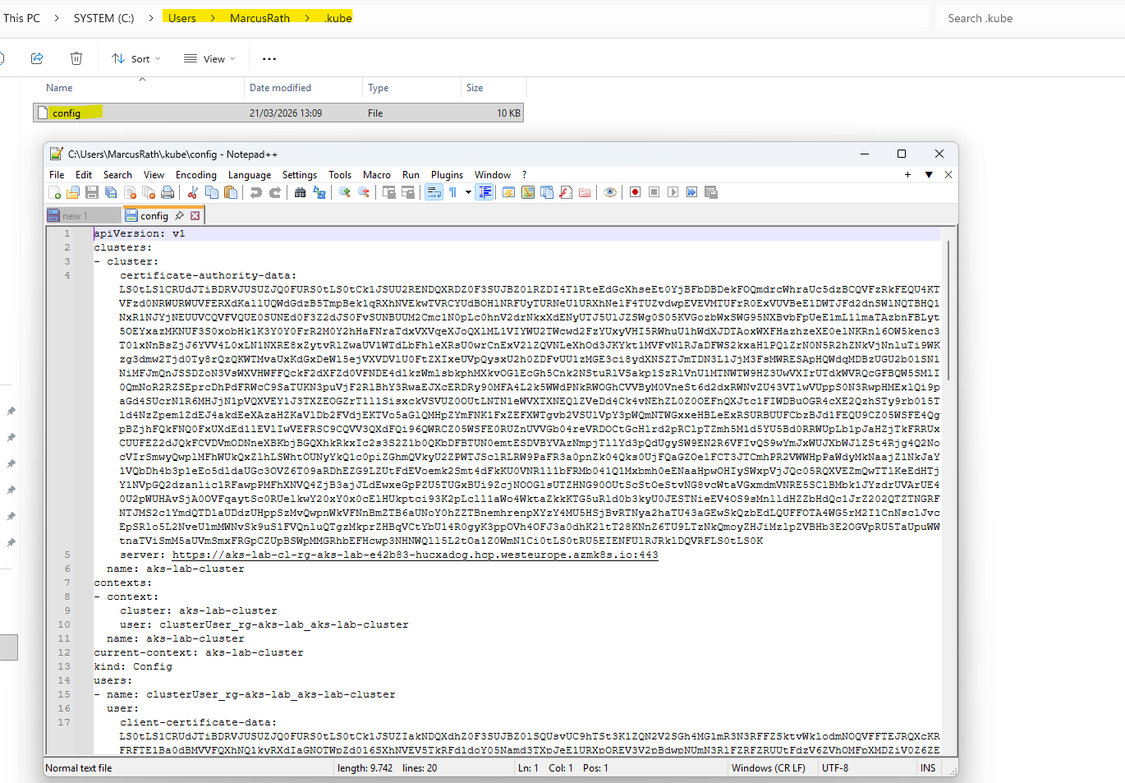Image resolution: width=1125 pixels, height=783 pixels.
Task: Click the macro playback icon
Action: click(673, 192)
